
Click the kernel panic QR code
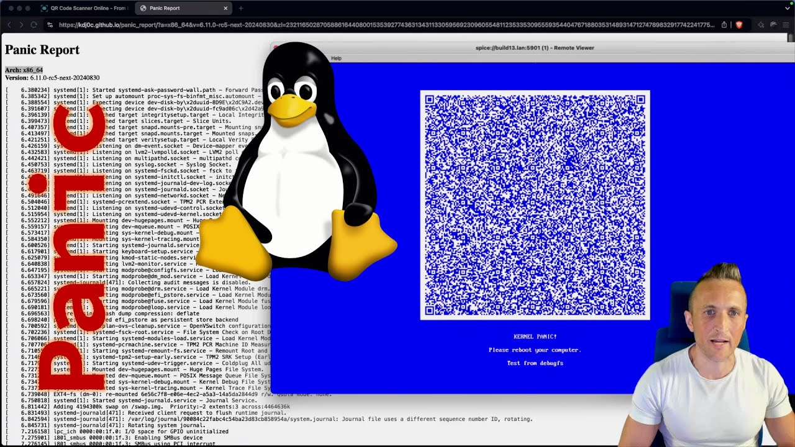pyautogui.click(x=535, y=205)
